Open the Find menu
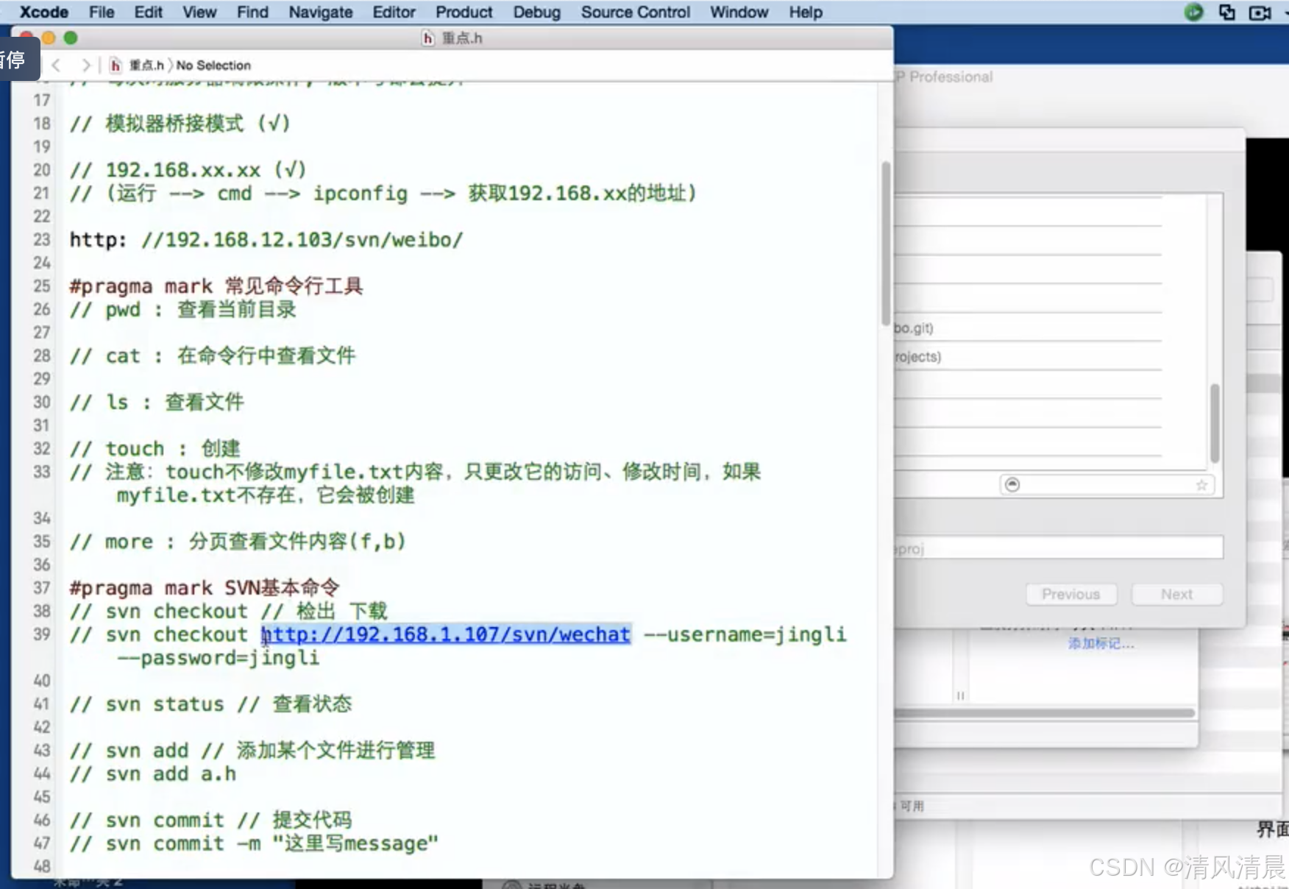Viewport: 1289px width, 889px height. [252, 12]
